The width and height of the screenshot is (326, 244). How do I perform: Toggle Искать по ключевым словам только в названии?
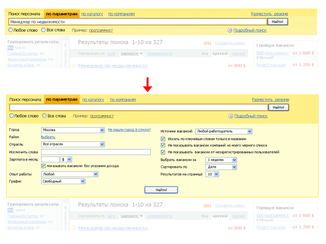pyautogui.click(x=163, y=139)
